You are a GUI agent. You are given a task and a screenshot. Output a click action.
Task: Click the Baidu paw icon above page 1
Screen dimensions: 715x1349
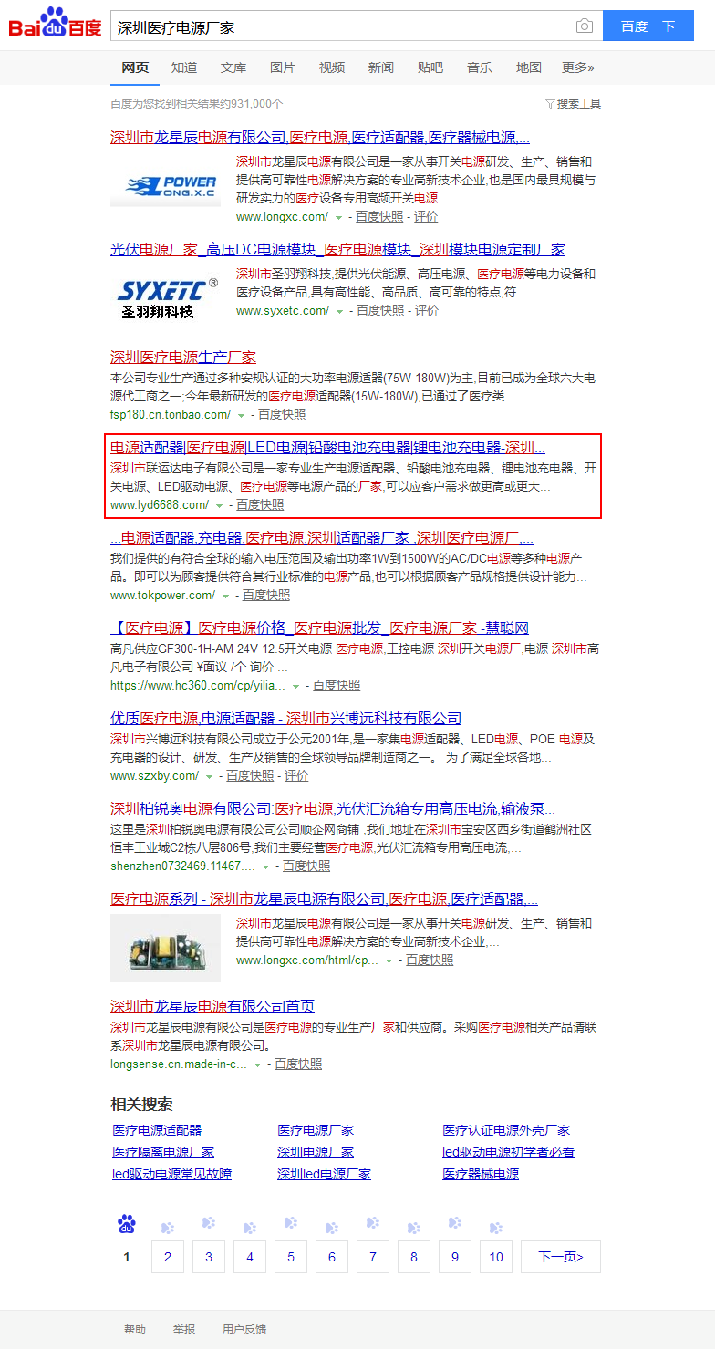tap(127, 1224)
